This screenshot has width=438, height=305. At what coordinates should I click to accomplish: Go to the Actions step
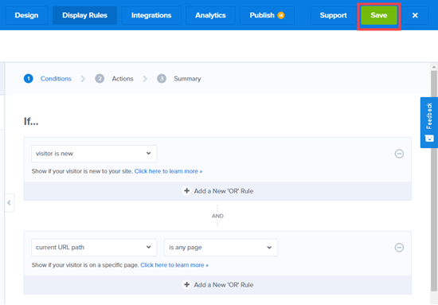pos(123,79)
